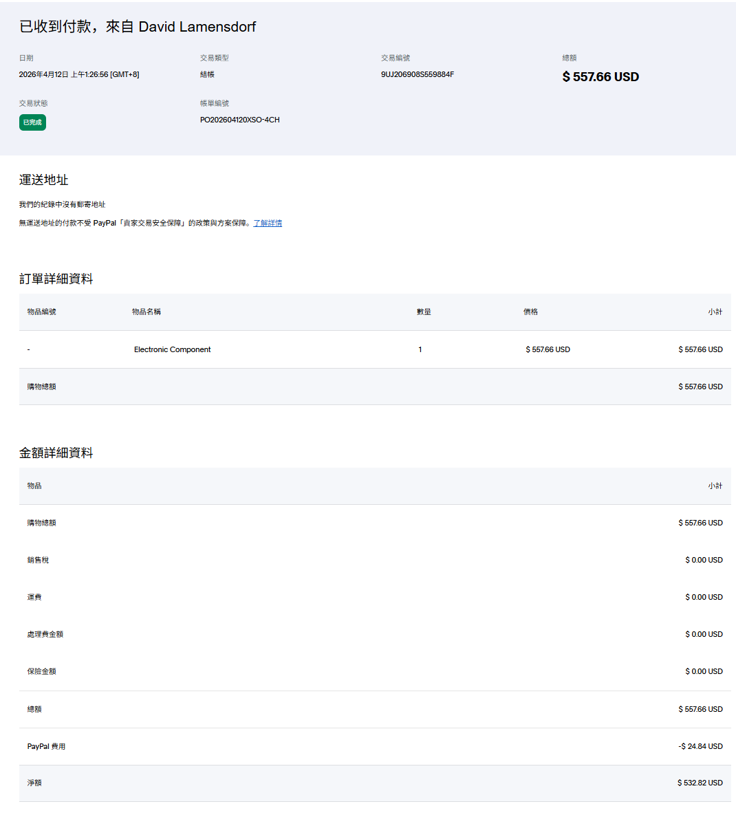Click the PayPal 費用 row label
This screenshot has height=815, width=736.
point(46,746)
